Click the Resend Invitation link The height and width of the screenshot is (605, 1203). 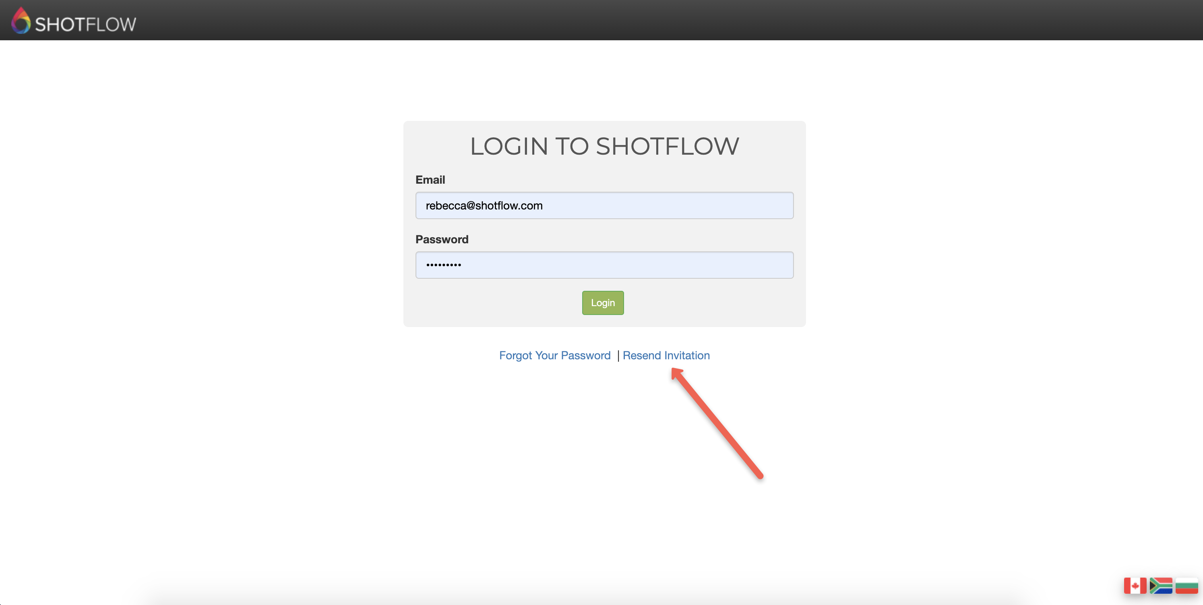(666, 356)
